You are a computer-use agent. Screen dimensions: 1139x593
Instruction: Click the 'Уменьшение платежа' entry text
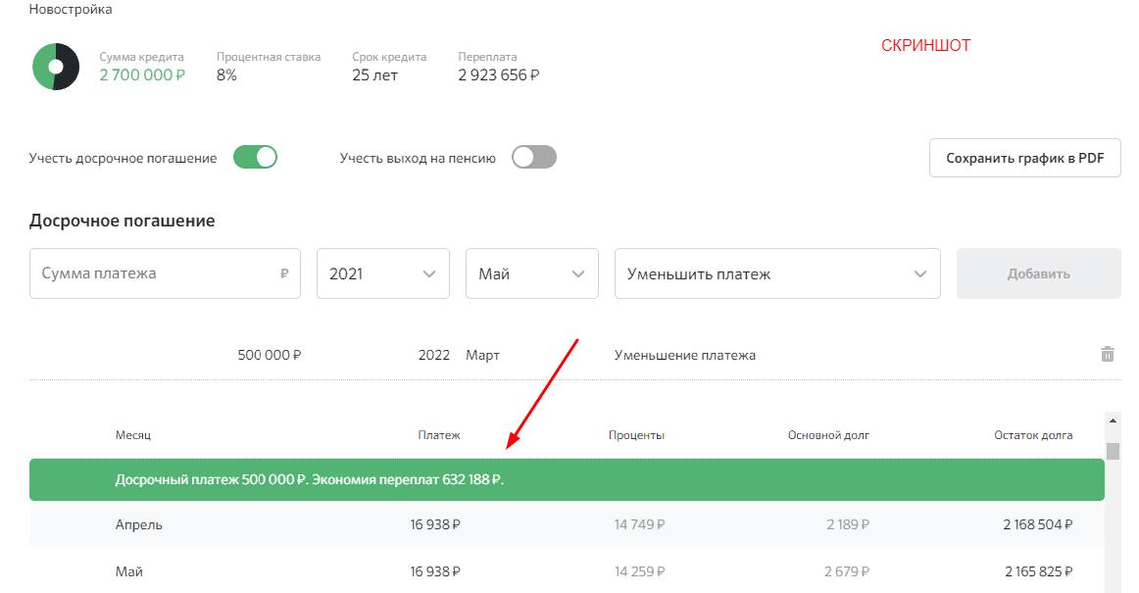(x=685, y=356)
